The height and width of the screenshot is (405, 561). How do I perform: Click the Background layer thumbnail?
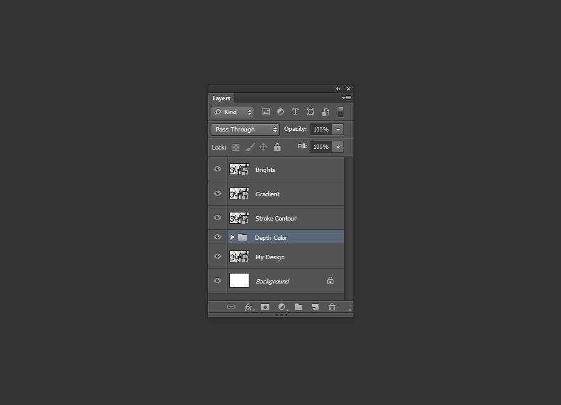click(x=239, y=280)
